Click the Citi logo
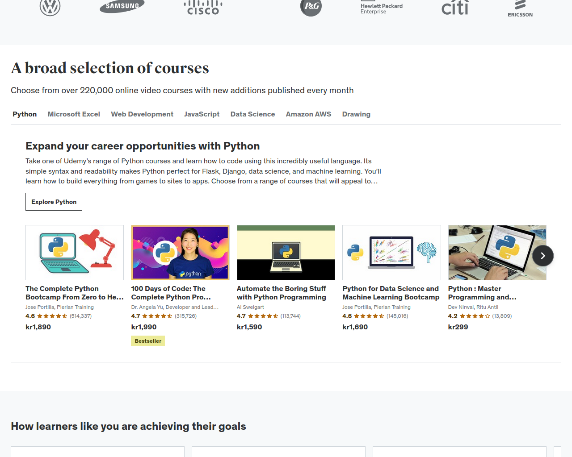 click(x=455, y=7)
